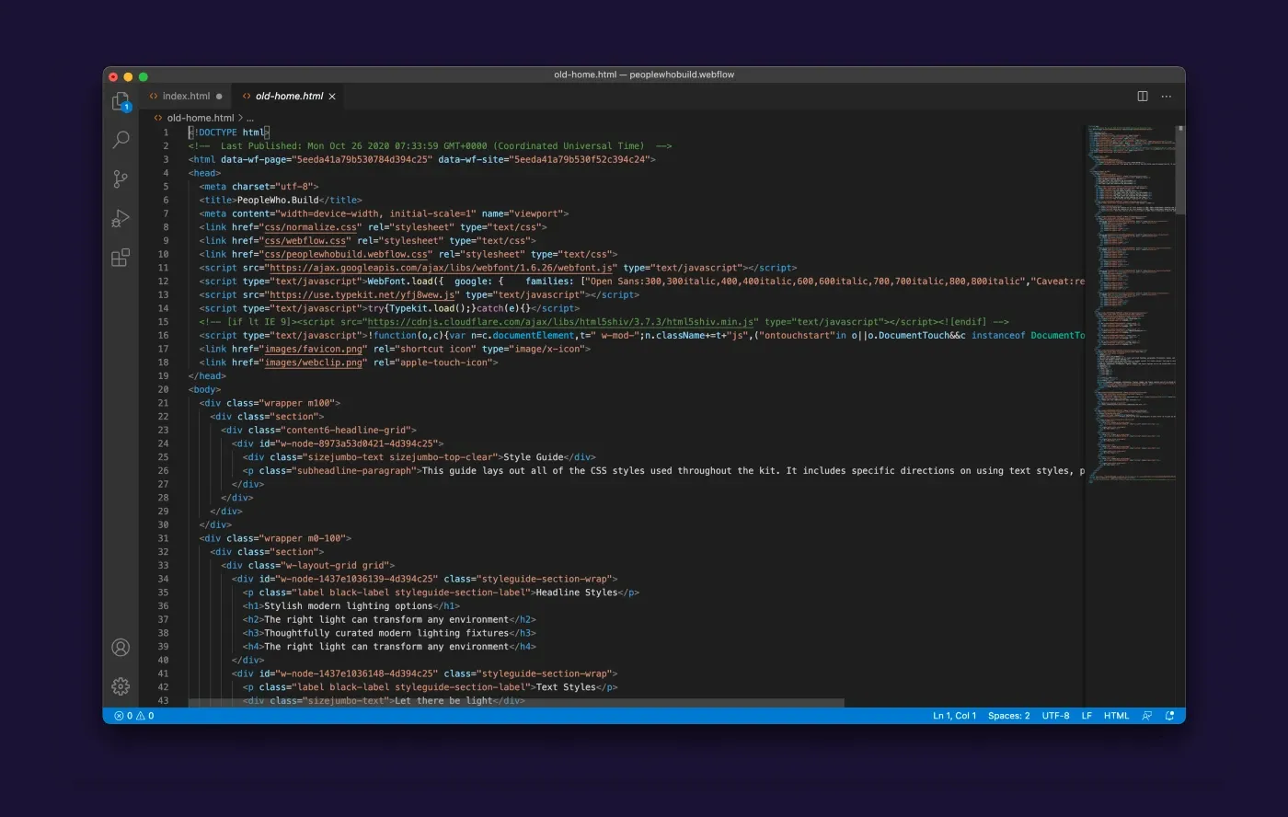Open the Accounts icon in activity bar
The image size is (1288, 817).
click(121, 648)
